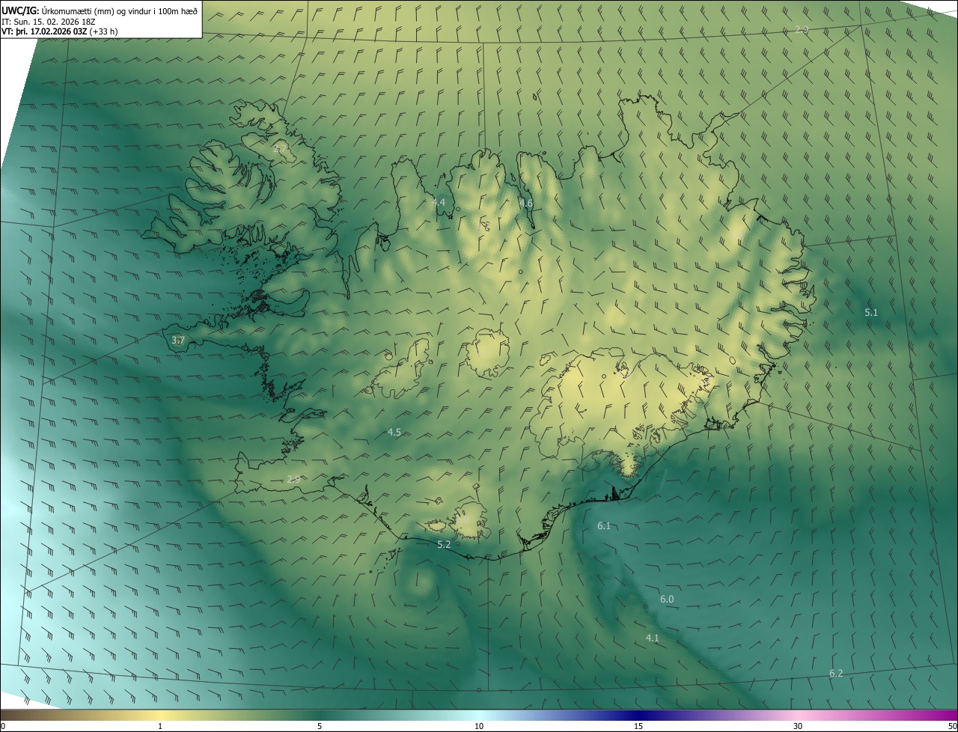Viewport: 958px width, 732px height.
Task: Click the 3.7 value on the western peninsula
Action: pos(177,340)
